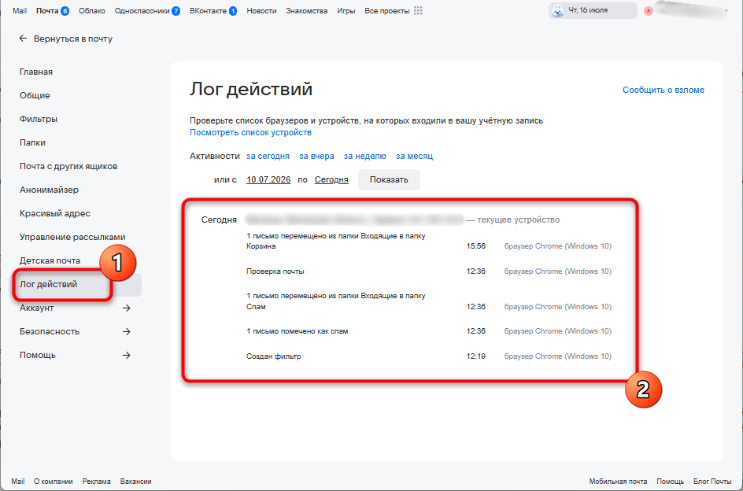This screenshot has width=743, height=491.
Task: Open Управление рассылками section
Action: [72, 237]
